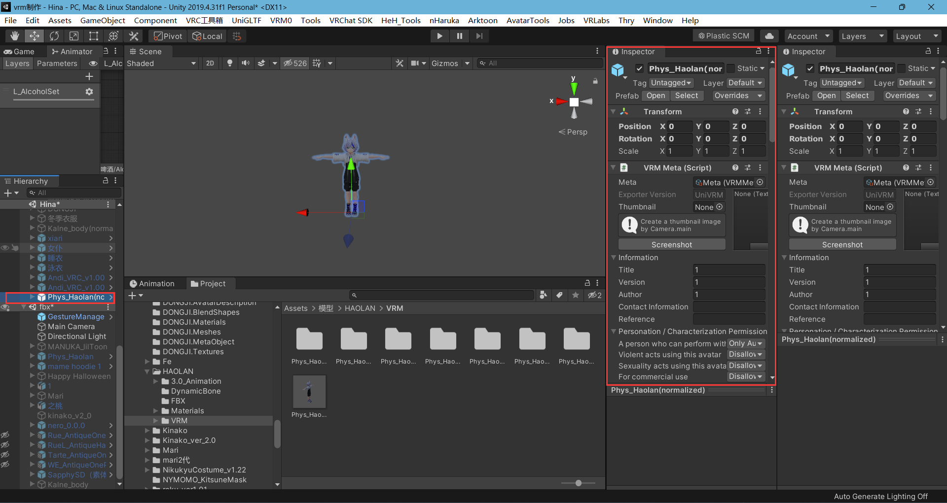Click Title input field in left Inspector

pyautogui.click(x=729, y=270)
